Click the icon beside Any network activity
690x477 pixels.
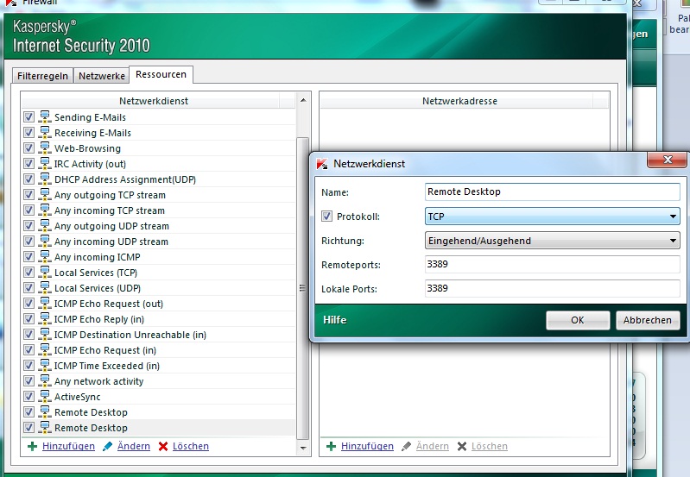pos(45,380)
